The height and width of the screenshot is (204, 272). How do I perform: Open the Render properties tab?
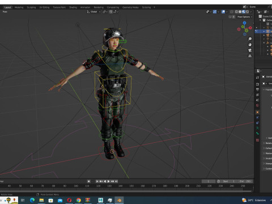[257, 84]
